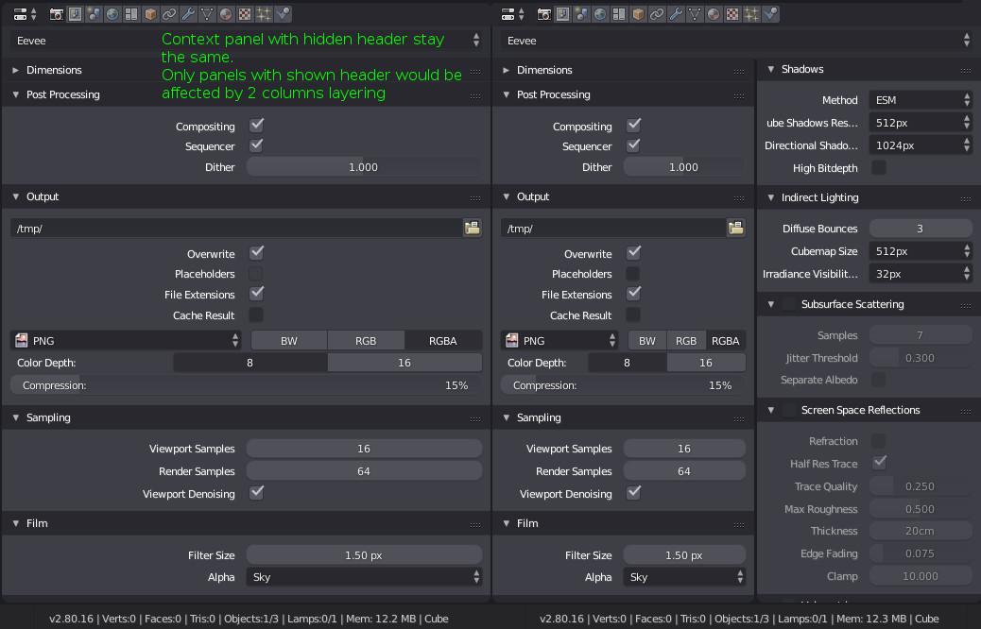Open the Eevee render engine dropdown in right editor
The width and height of the screenshot is (981, 629).
tap(736, 40)
